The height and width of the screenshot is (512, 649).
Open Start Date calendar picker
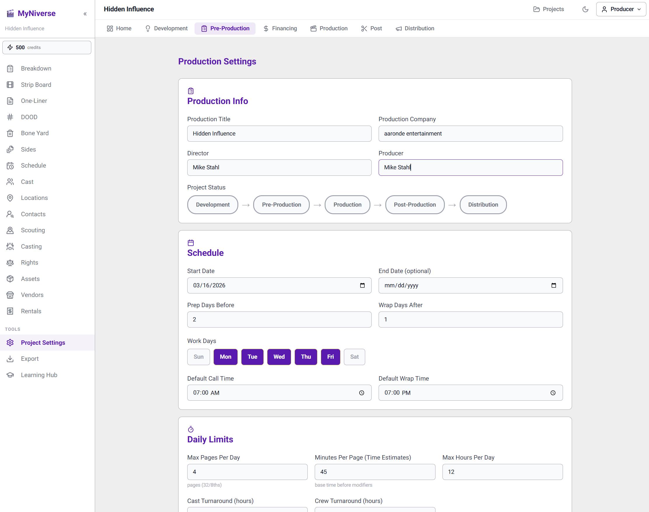362,285
